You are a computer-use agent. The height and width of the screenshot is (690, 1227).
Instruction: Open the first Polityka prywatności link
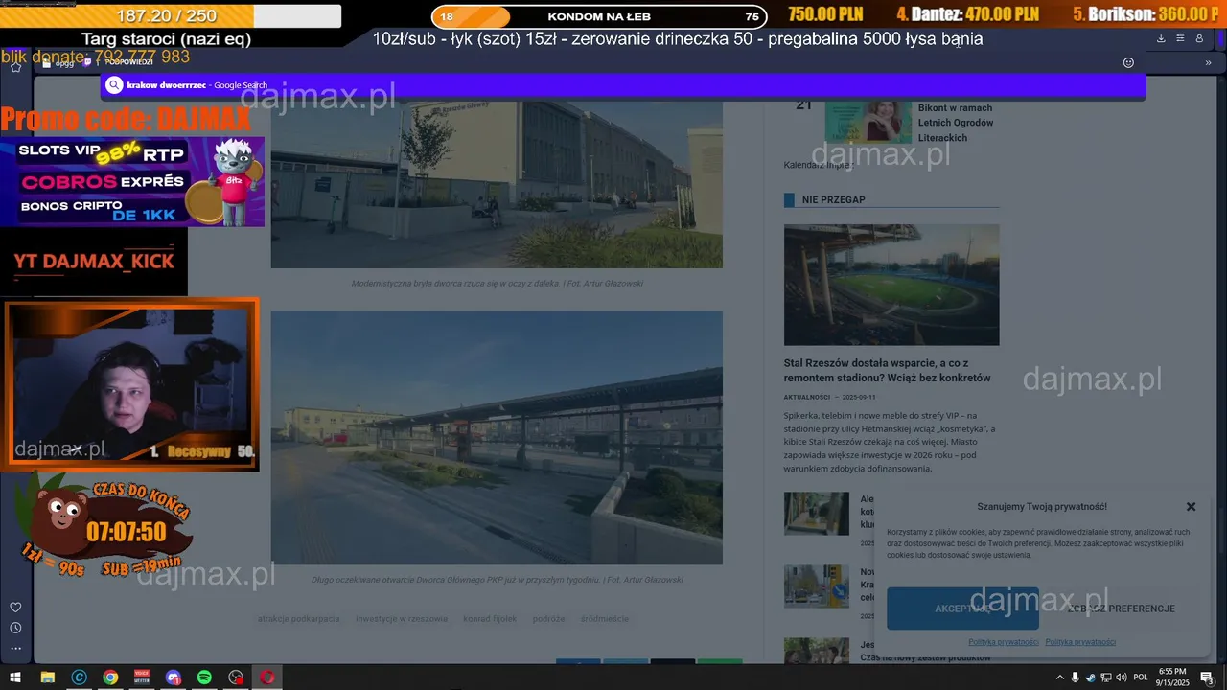pos(1003,642)
